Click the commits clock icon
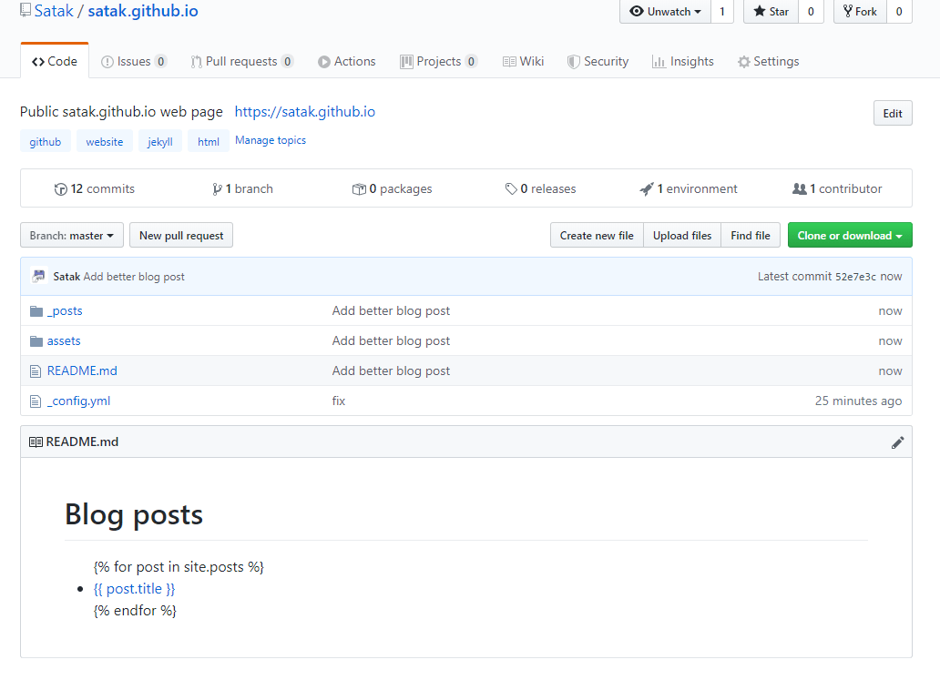This screenshot has height=680, width=940. click(59, 188)
